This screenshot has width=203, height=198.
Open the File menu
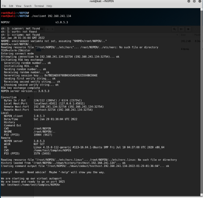coord(4,6)
